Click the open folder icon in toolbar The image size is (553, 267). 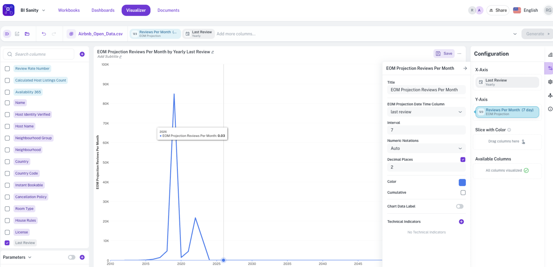coord(27,34)
